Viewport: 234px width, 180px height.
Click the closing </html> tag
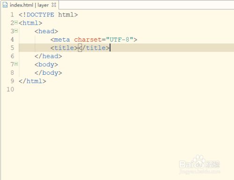[32, 81]
